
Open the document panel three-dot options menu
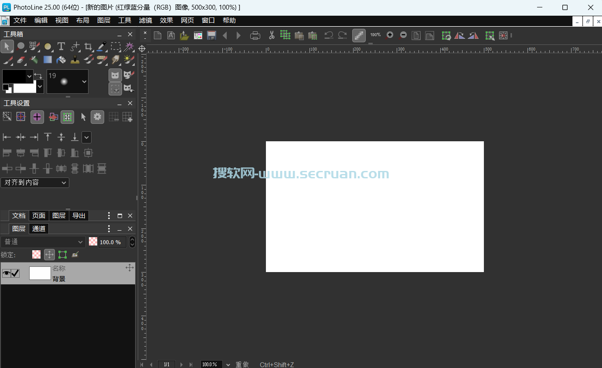tap(109, 216)
